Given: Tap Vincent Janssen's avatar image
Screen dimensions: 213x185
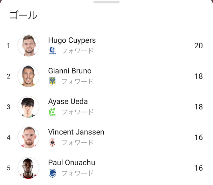Looking at the screenshot, I should pos(28,137).
